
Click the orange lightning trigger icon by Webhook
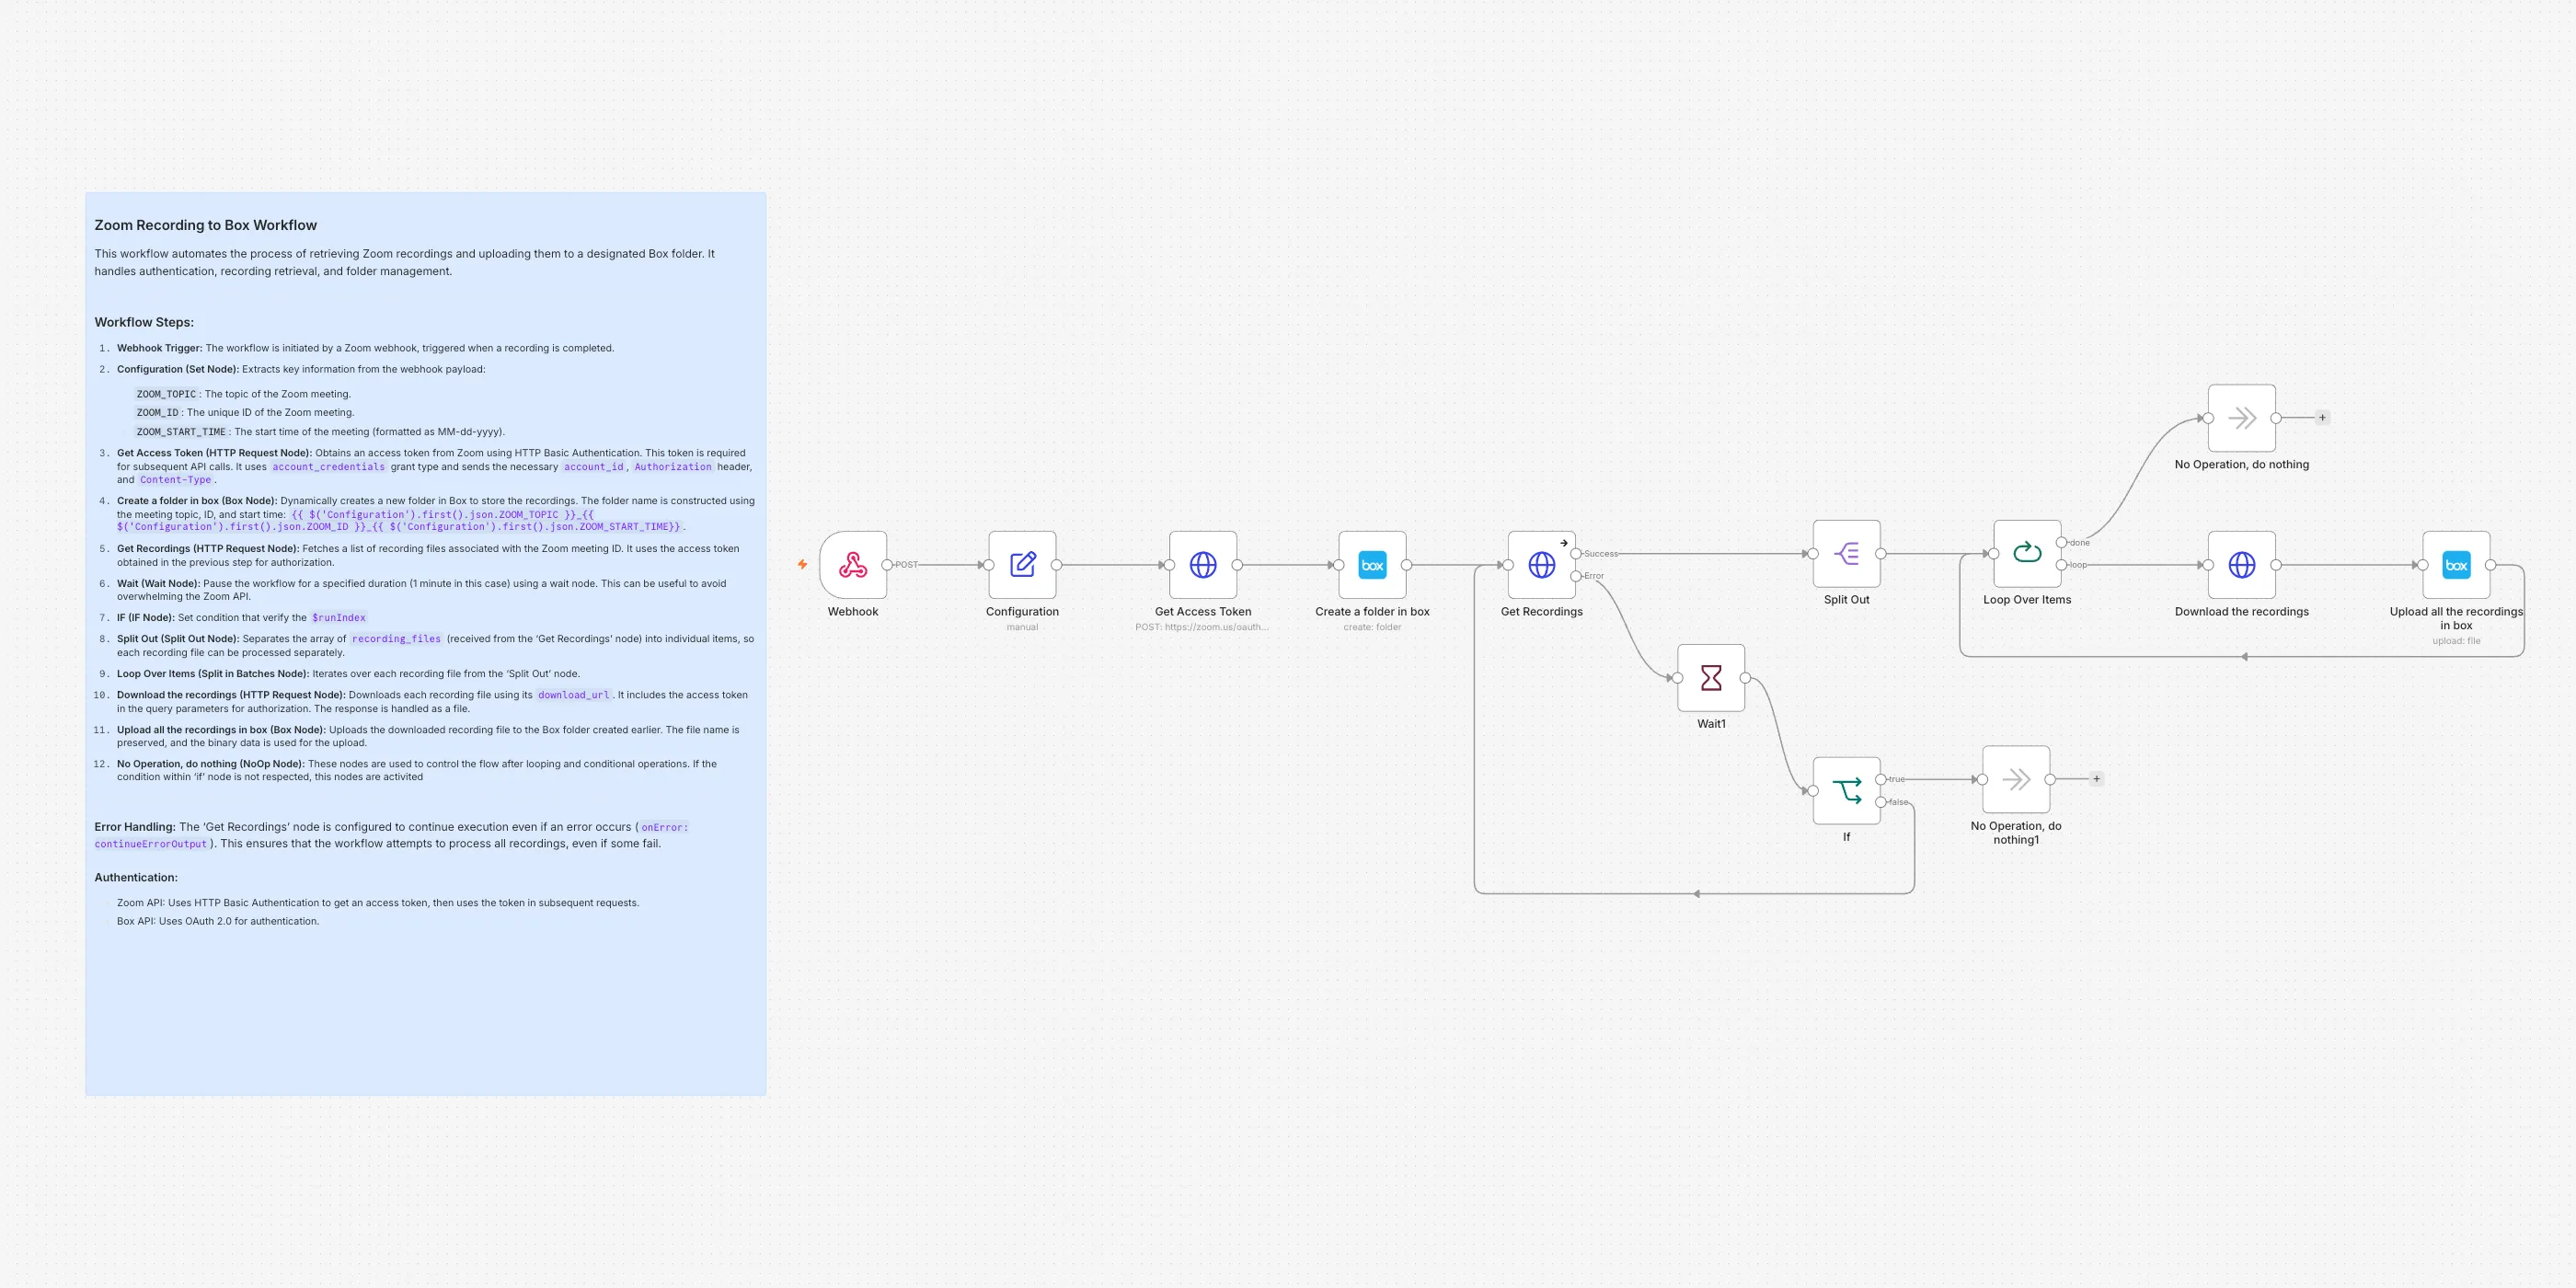tap(802, 565)
